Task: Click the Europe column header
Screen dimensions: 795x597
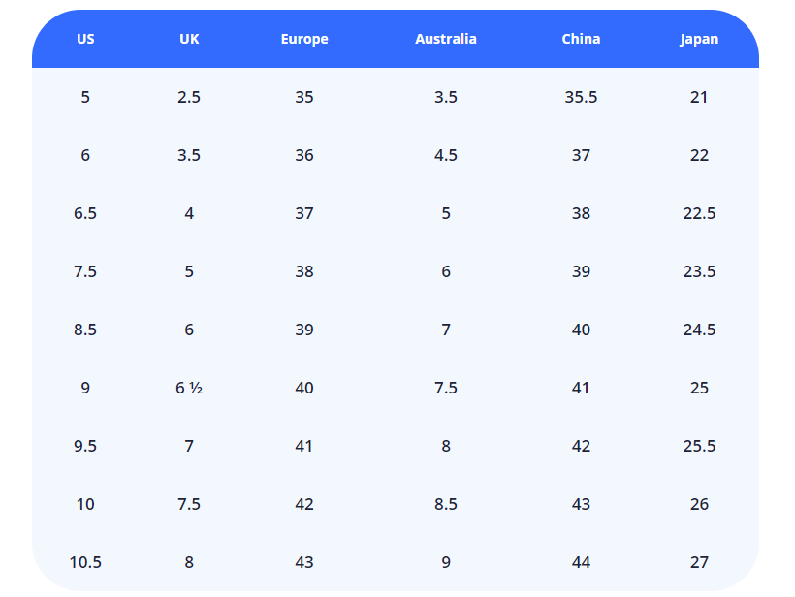Action: (x=304, y=40)
